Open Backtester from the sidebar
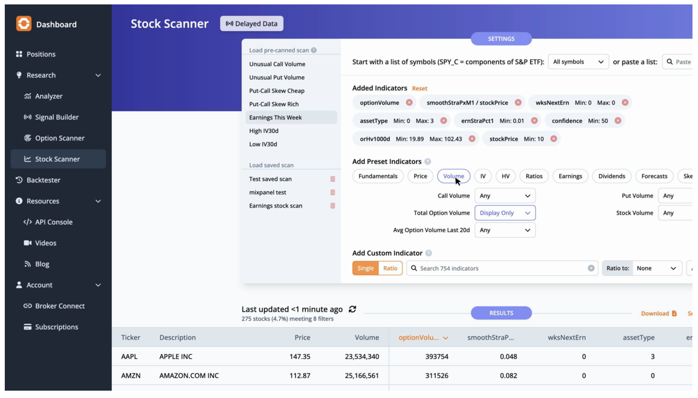The image size is (698, 398). click(43, 180)
